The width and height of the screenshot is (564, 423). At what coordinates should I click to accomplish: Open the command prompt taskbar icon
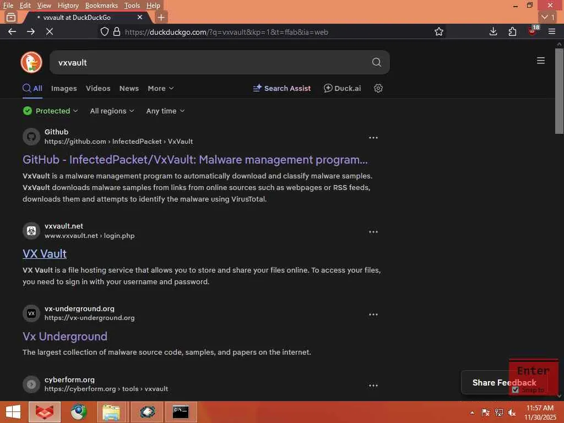click(181, 412)
